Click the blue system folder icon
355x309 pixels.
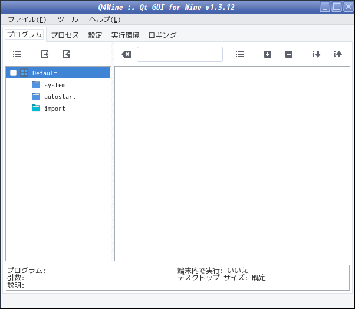tap(36, 85)
